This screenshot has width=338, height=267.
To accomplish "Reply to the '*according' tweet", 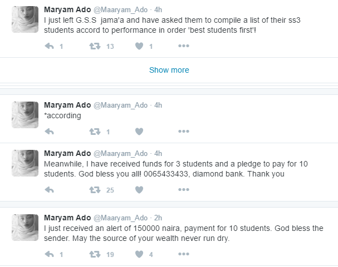I will (50, 131).
